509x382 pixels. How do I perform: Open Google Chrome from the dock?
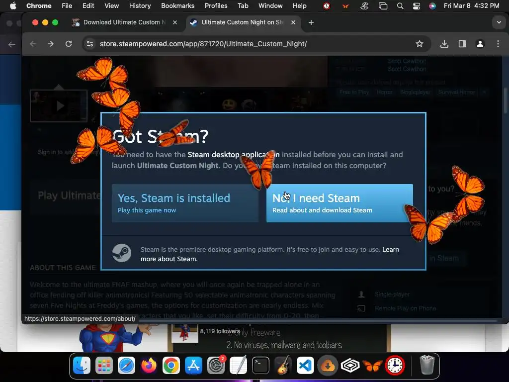(x=171, y=366)
